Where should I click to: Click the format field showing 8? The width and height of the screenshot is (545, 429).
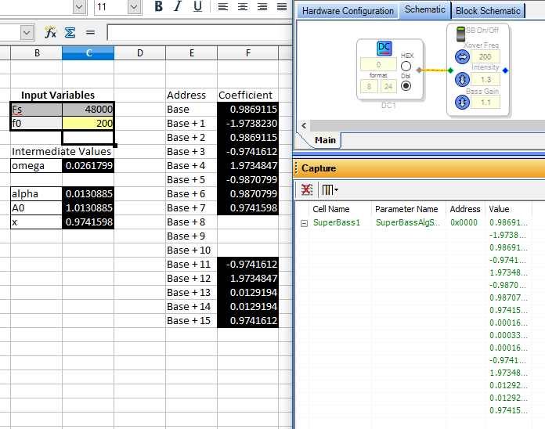[369, 86]
